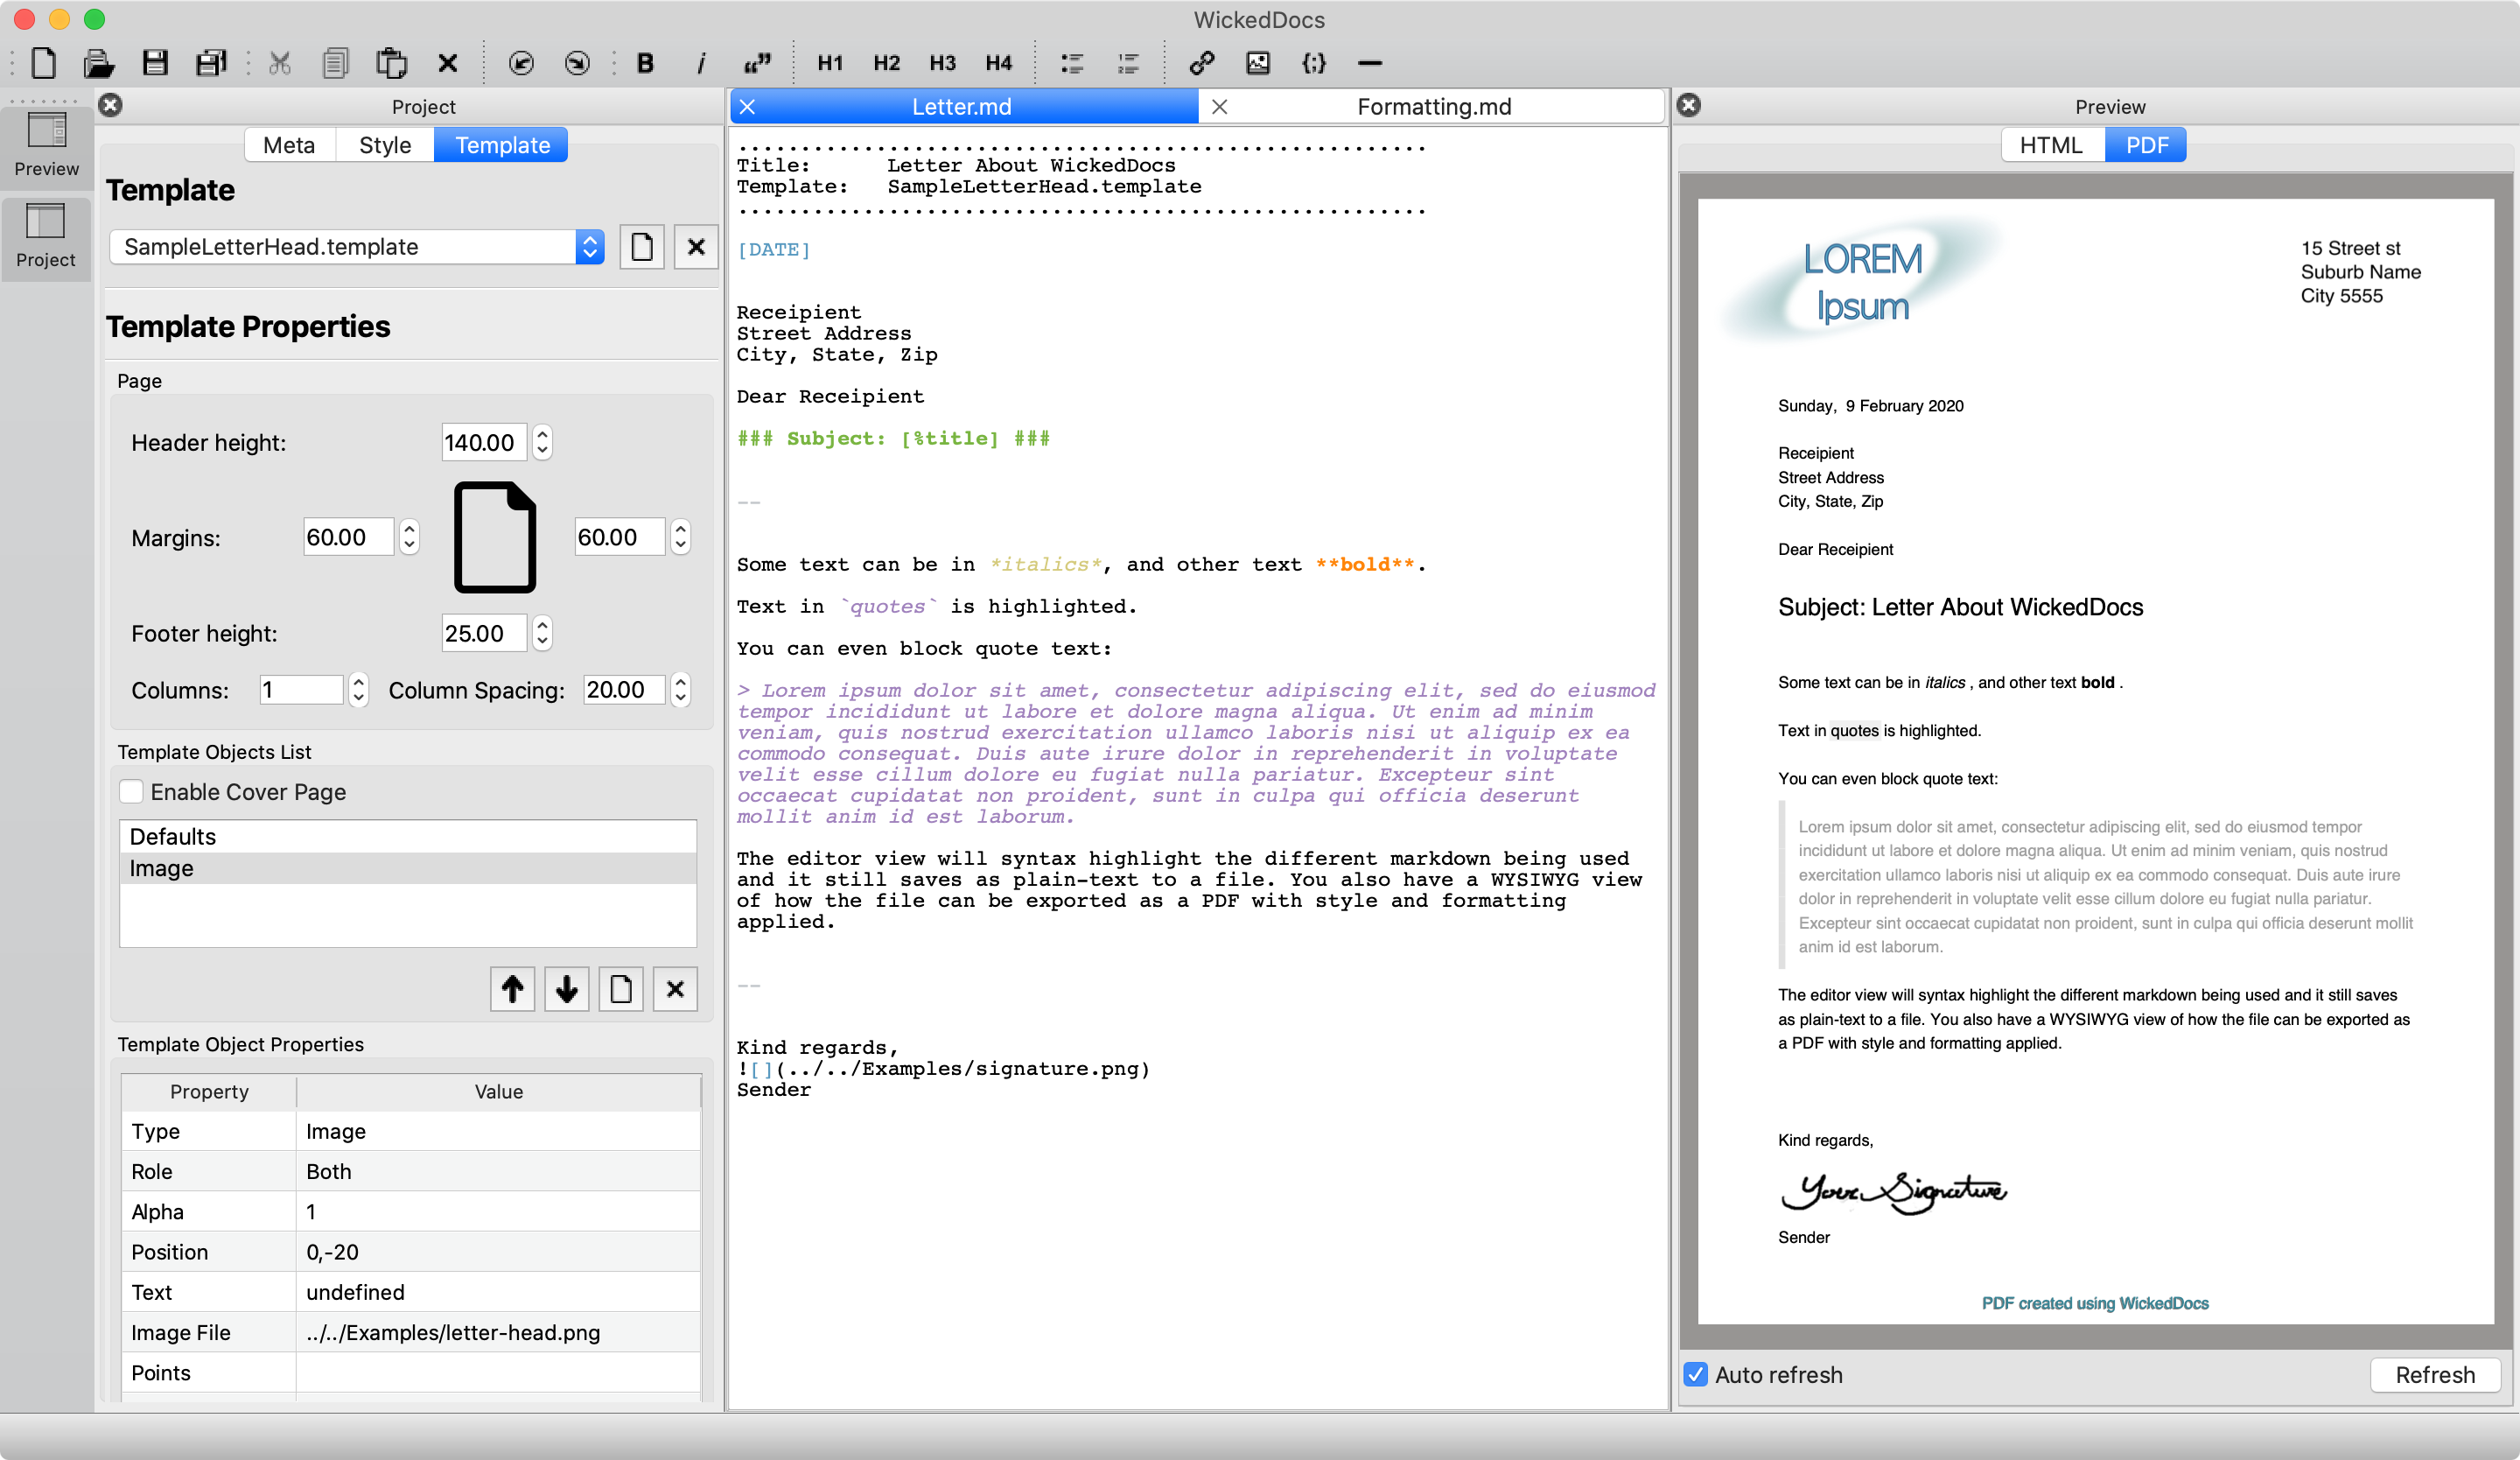Screen dimensions: 2520x1460
Task: Insert a link using the chain icon
Action: click(1201, 63)
